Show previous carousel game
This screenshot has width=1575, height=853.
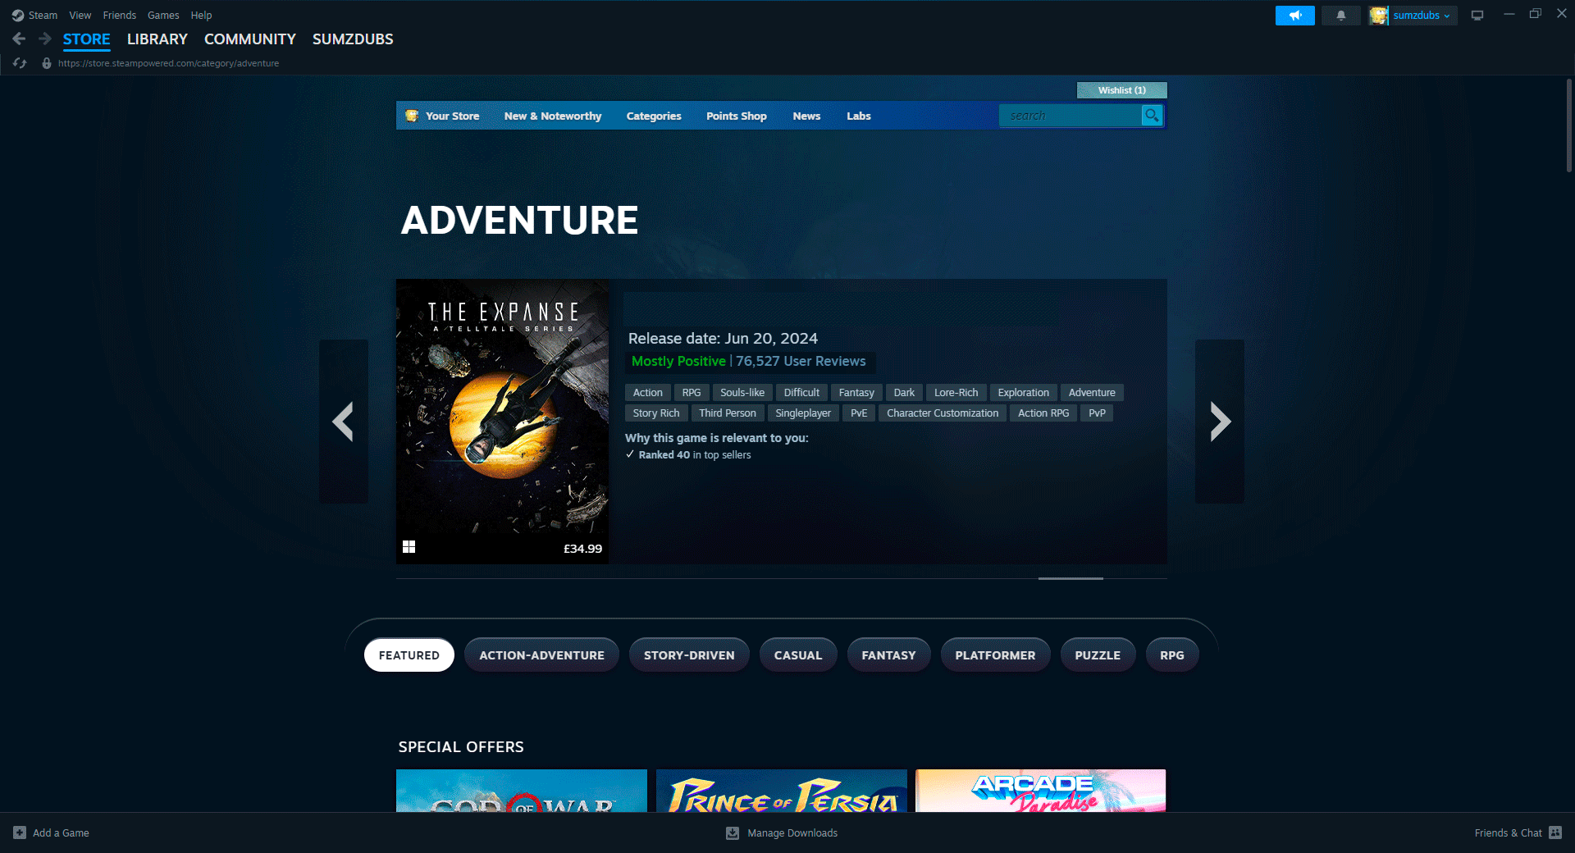click(x=343, y=422)
